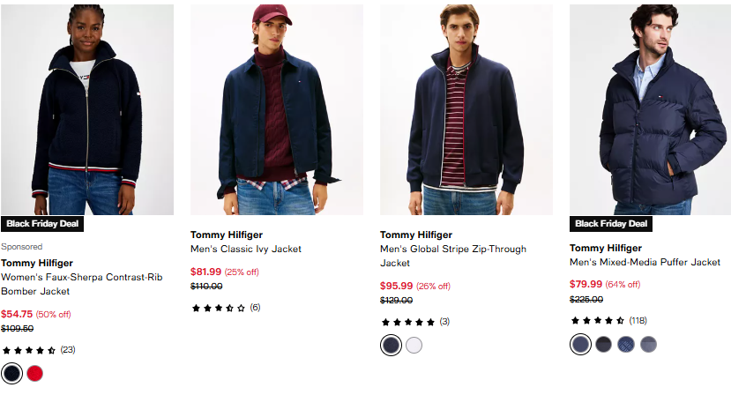
Task: Click the Women's Bomber Jacket product image
Action: 86,110
